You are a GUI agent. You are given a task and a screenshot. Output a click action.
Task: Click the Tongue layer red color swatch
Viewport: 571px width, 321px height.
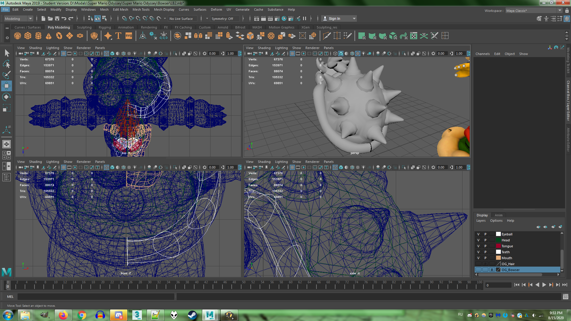[498, 246]
